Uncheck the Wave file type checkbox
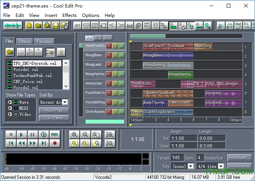The image size is (255, 181). [10, 102]
